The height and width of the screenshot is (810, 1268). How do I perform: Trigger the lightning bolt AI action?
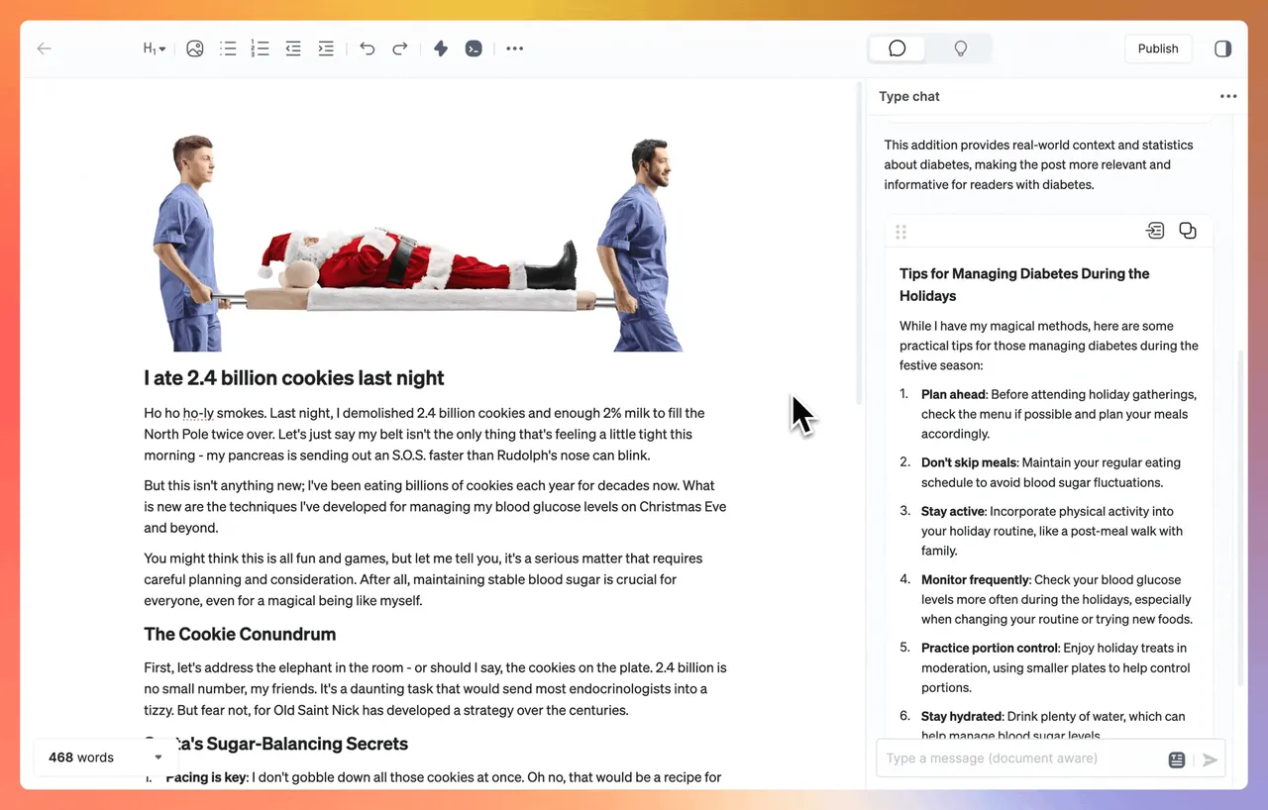[x=441, y=49]
